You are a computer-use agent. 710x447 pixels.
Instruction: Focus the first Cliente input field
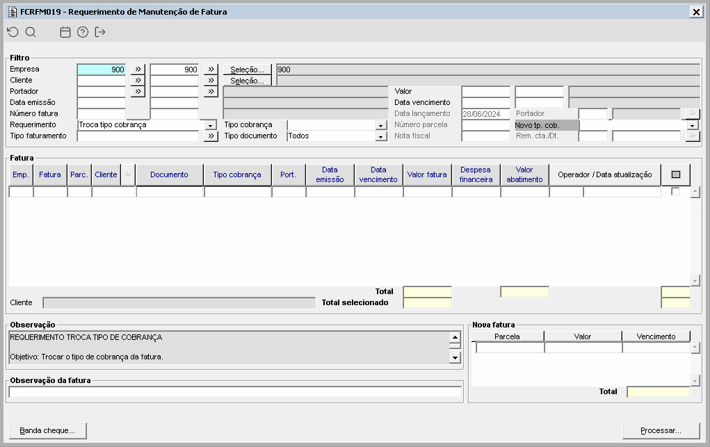102,81
